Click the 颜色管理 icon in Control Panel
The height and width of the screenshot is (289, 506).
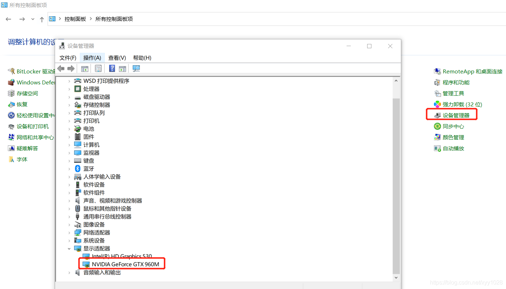(x=437, y=138)
